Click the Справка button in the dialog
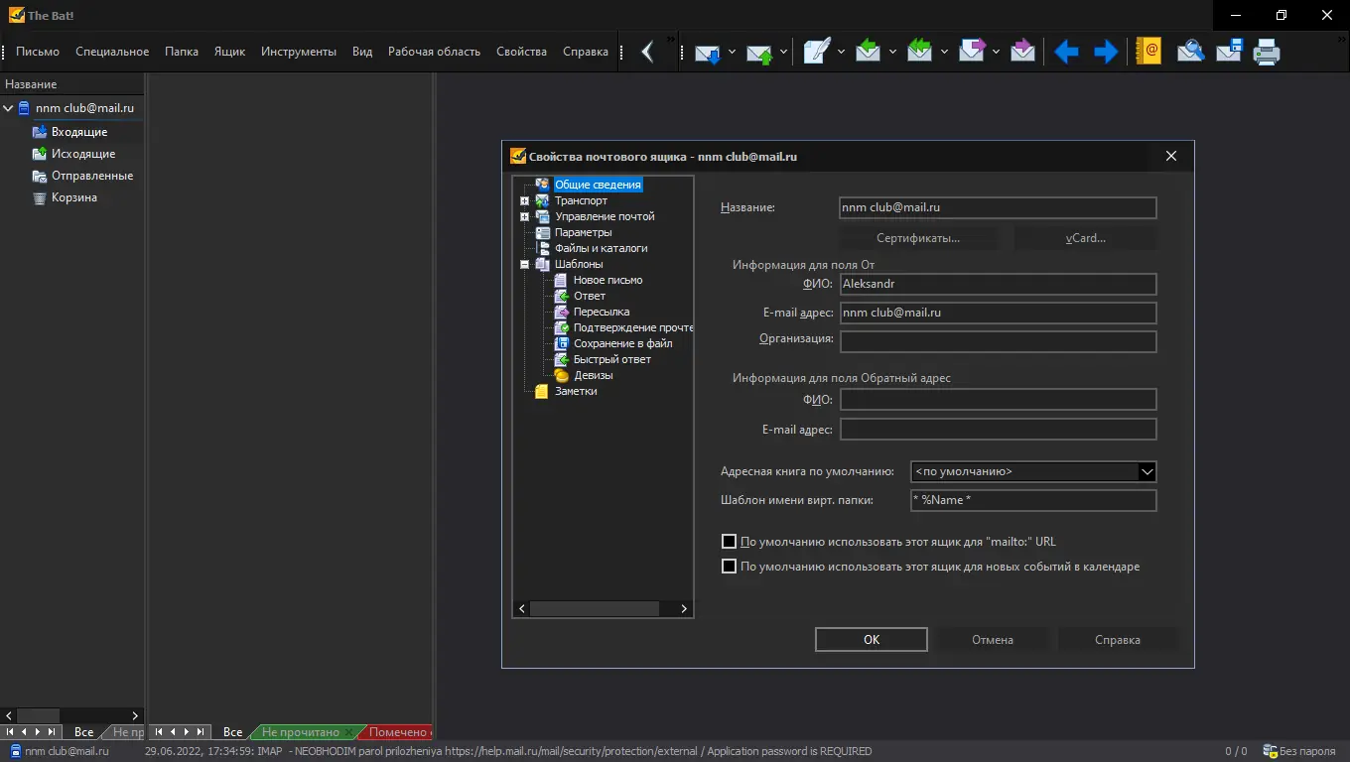This screenshot has height=762, width=1350. pyautogui.click(x=1118, y=640)
